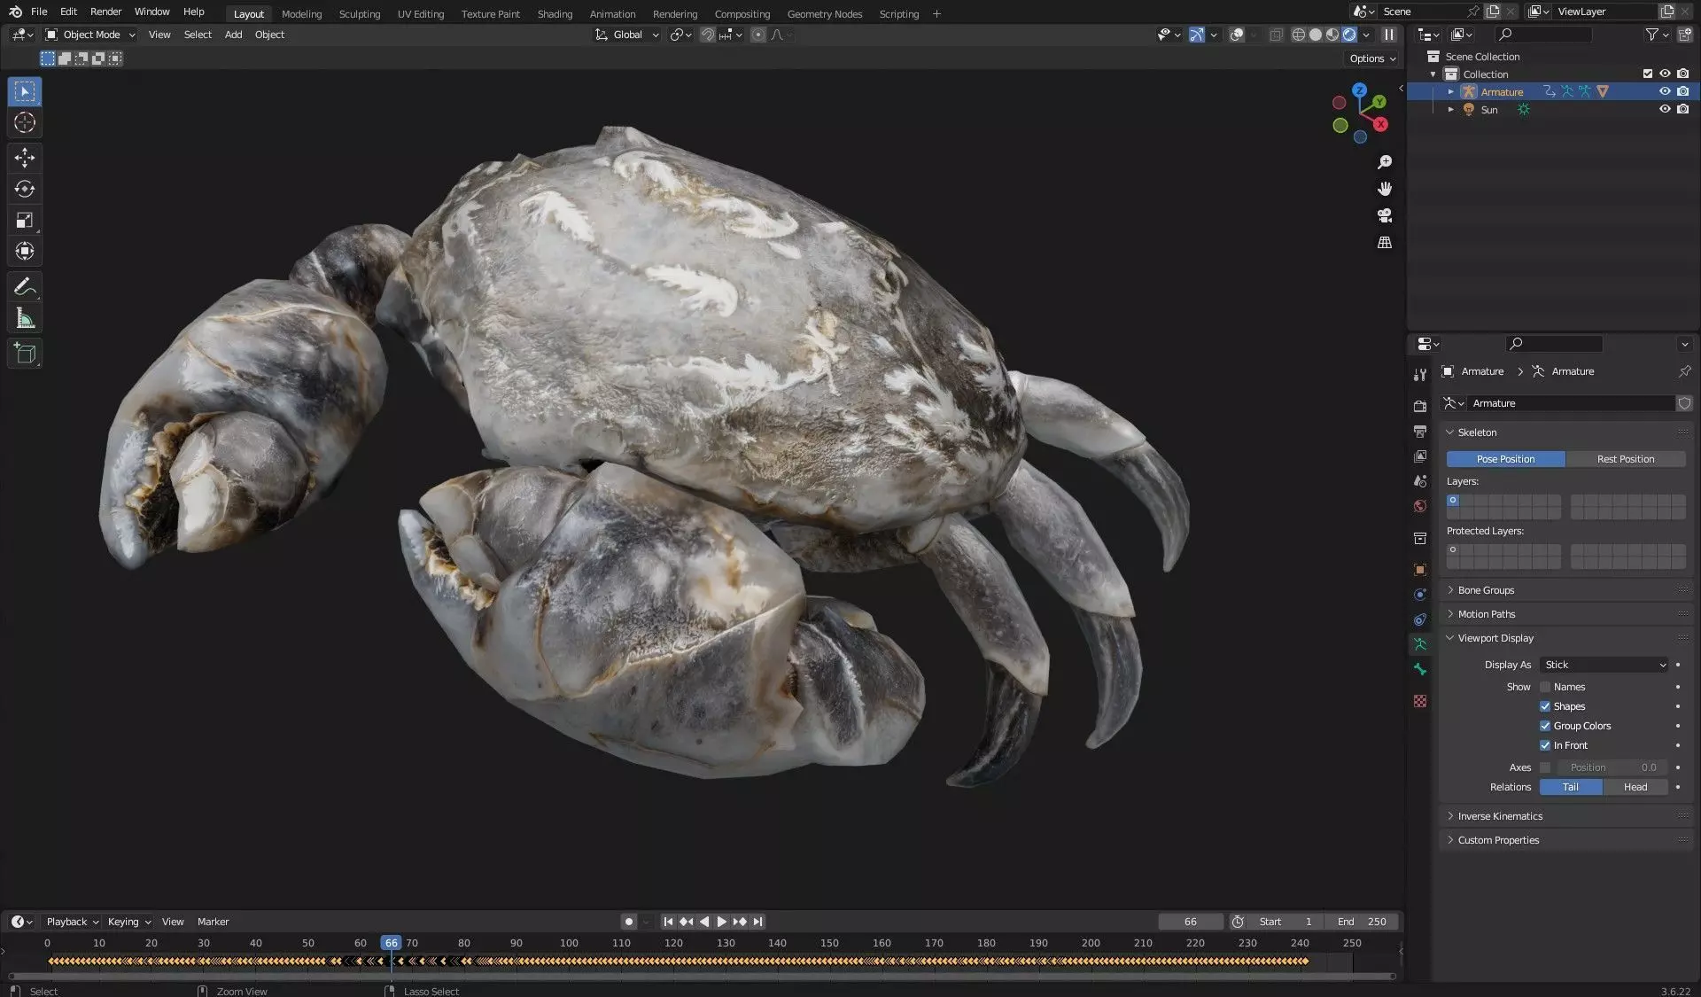The width and height of the screenshot is (1701, 997).
Task: Open the Render menu
Action: 105,12
